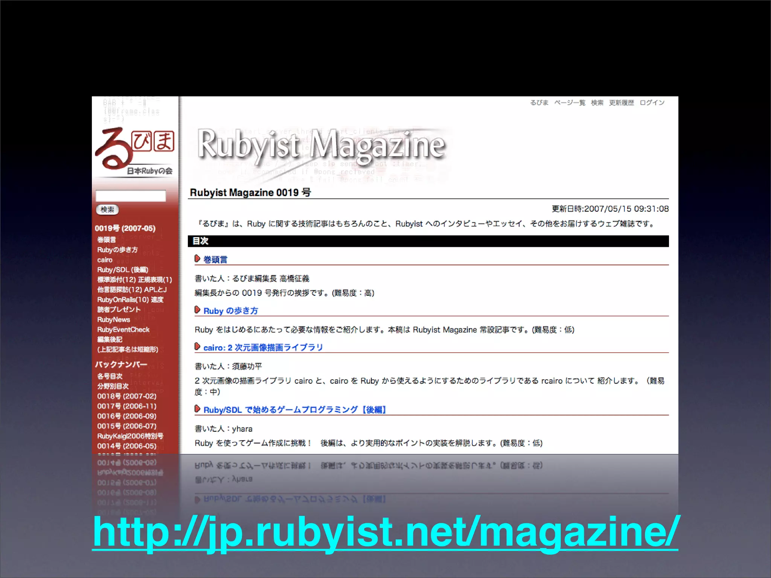
Task: Open back number 0018号 (2007-02)
Action: click(127, 396)
